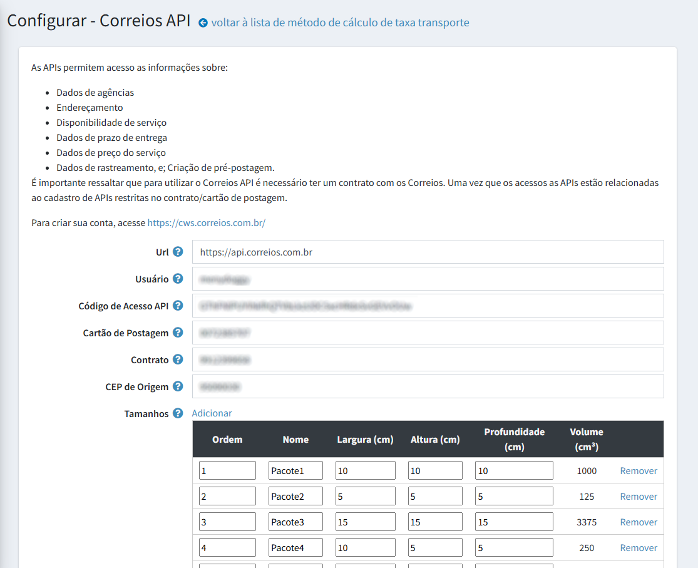This screenshot has width=698, height=568.
Task: Remove the Pacote4 row
Action: coord(639,548)
